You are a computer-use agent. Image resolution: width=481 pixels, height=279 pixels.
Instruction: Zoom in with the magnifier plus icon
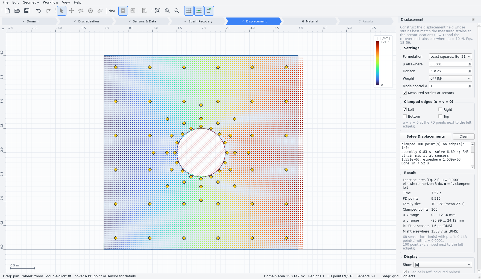click(167, 11)
